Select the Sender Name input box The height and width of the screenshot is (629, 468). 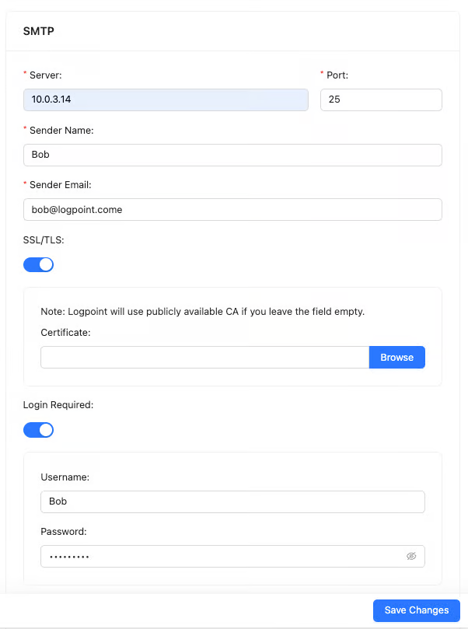point(232,155)
